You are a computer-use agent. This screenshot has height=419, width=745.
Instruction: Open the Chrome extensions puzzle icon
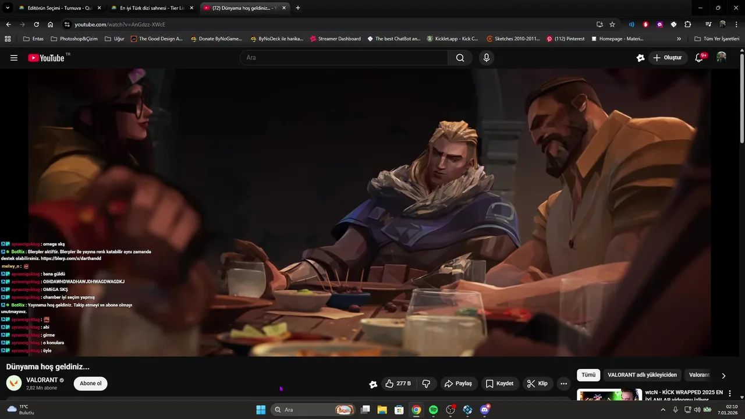pos(688,24)
